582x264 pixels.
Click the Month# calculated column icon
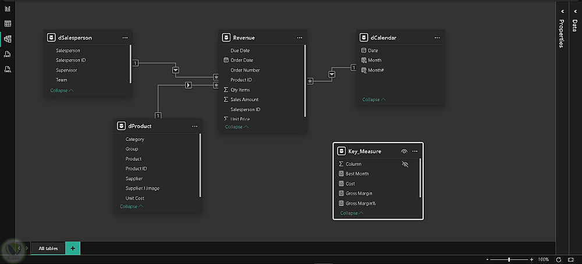[x=364, y=70]
